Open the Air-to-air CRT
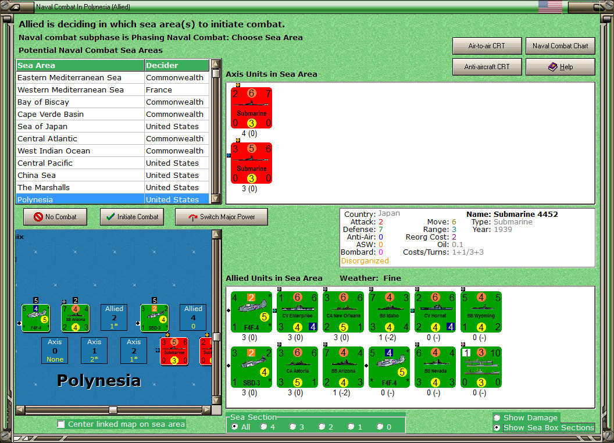The width and height of the screenshot is (614, 443). click(487, 46)
